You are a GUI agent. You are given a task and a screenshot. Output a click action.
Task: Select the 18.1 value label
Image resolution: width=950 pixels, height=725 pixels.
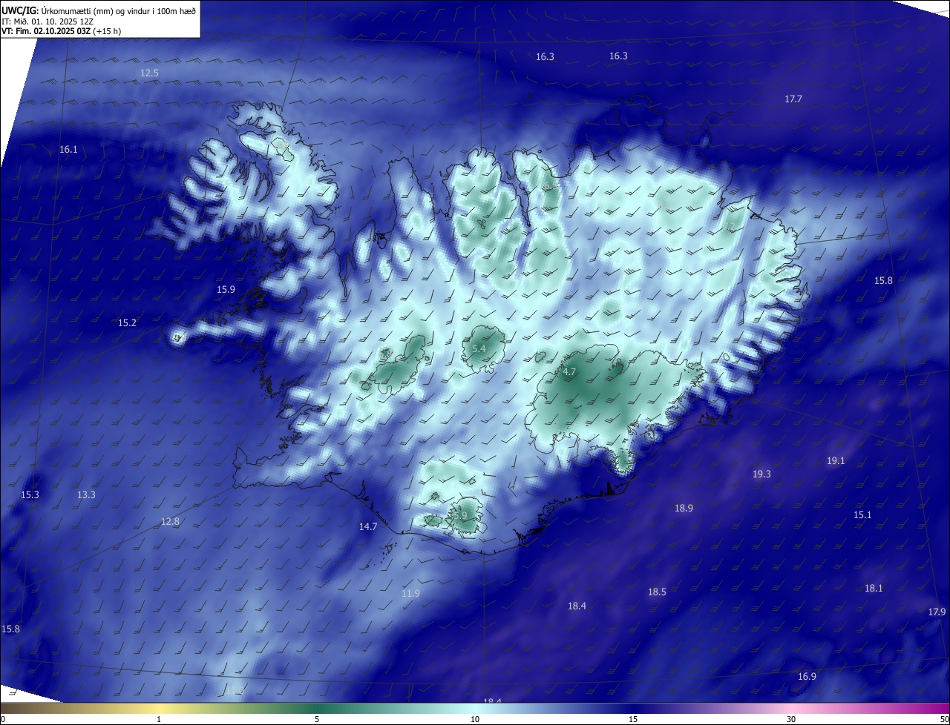[x=874, y=589]
